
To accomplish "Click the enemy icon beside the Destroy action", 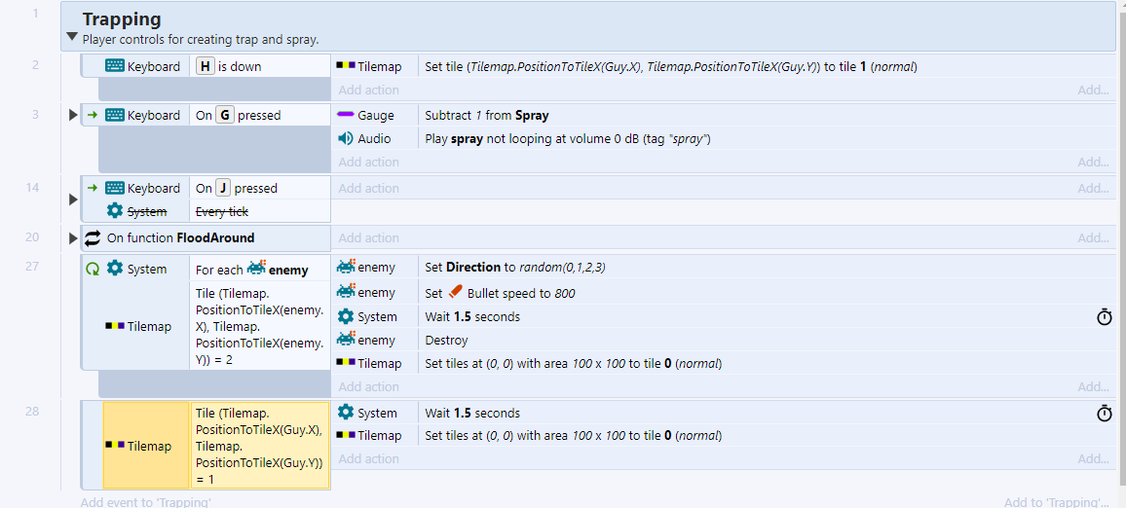I will click(346, 340).
